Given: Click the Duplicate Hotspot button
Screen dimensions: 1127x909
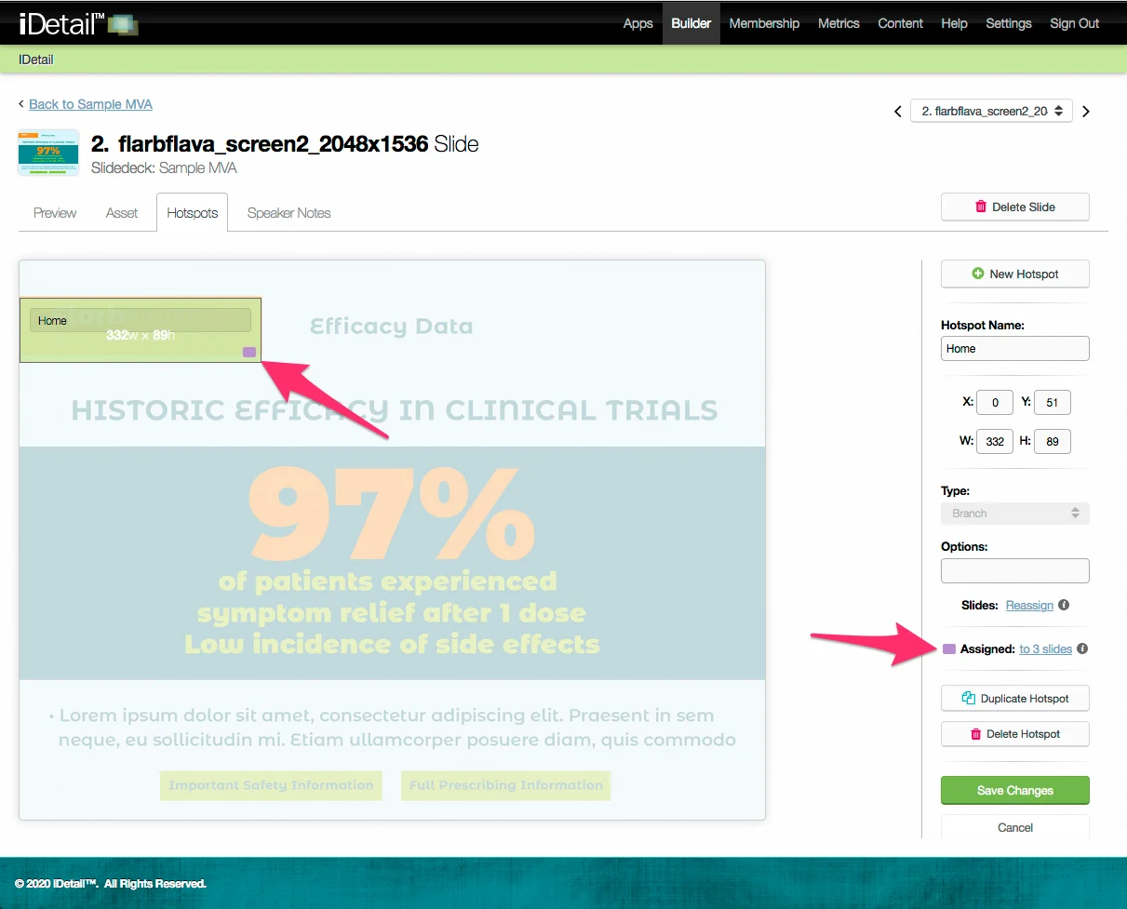Looking at the screenshot, I should click(x=1015, y=699).
